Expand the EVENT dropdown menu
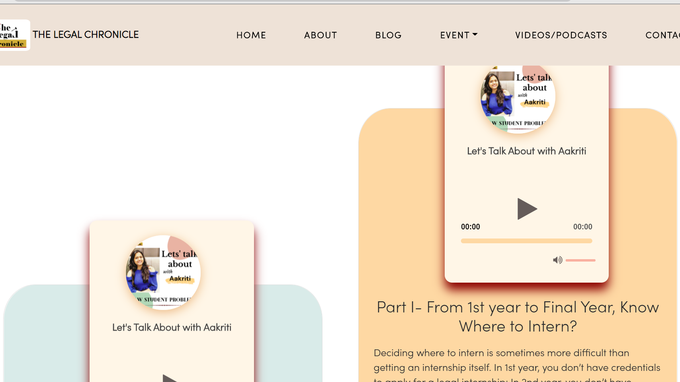The image size is (680, 382). 459,35
